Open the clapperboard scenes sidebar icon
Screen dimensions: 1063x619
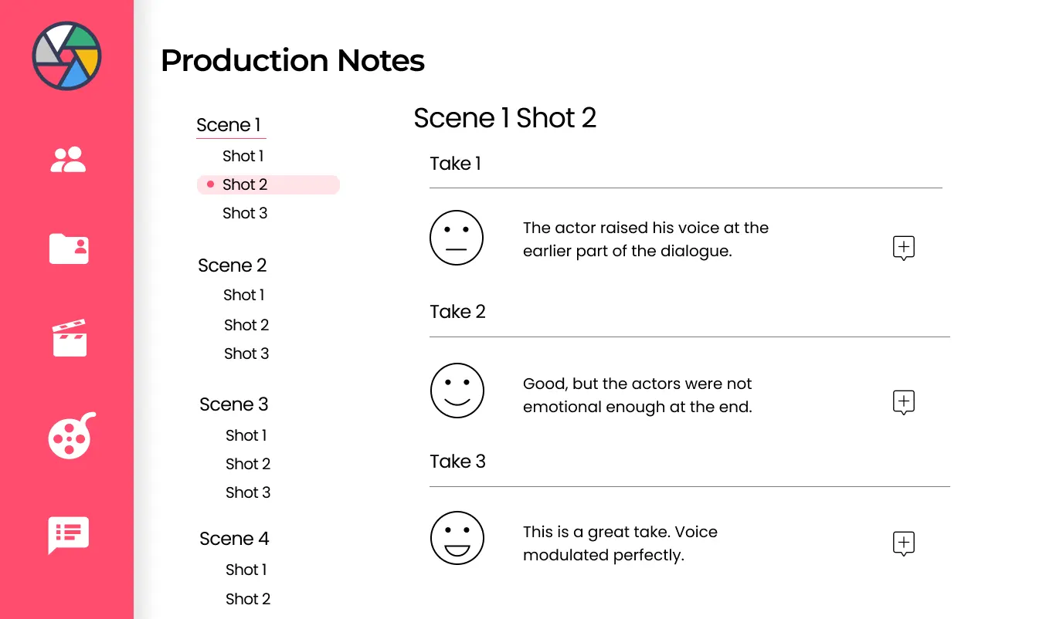tap(69, 337)
